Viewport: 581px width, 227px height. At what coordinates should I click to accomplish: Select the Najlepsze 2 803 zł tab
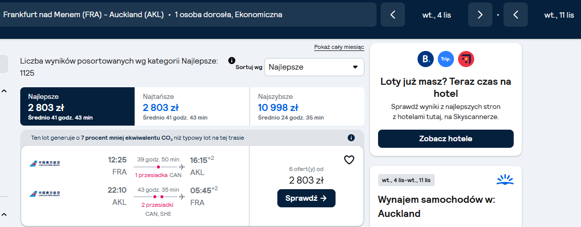[77, 106]
